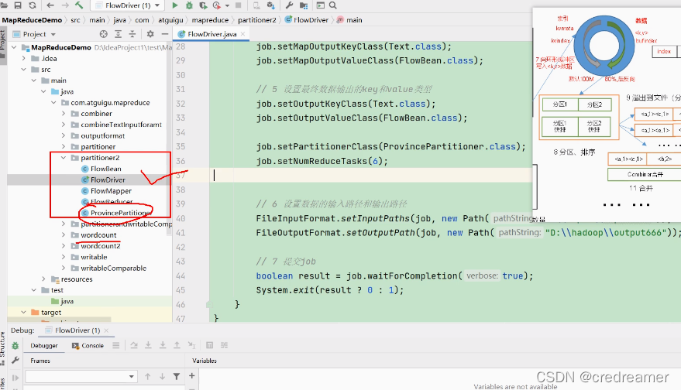Run with Coverage using the shield icon
The height and width of the screenshot is (390, 681).
point(203,5)
